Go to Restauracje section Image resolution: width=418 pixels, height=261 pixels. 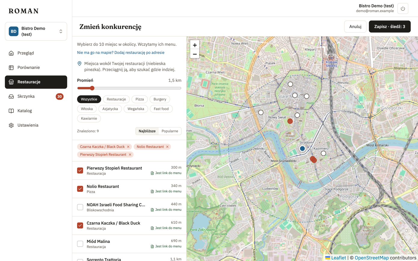[36, 82]
